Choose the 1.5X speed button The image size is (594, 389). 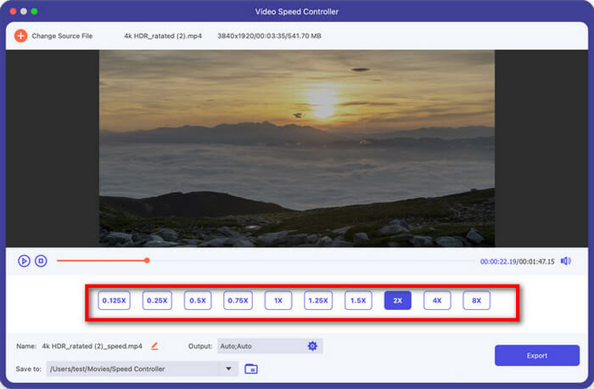358,301
